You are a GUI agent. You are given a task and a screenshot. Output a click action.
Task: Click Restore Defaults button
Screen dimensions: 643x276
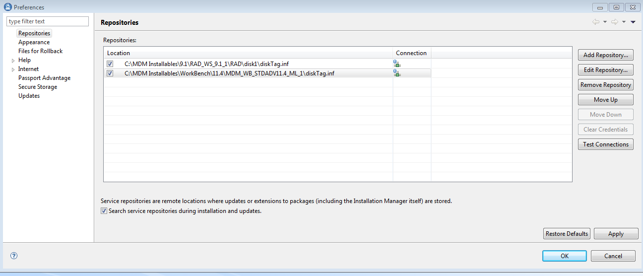(567, 234)
